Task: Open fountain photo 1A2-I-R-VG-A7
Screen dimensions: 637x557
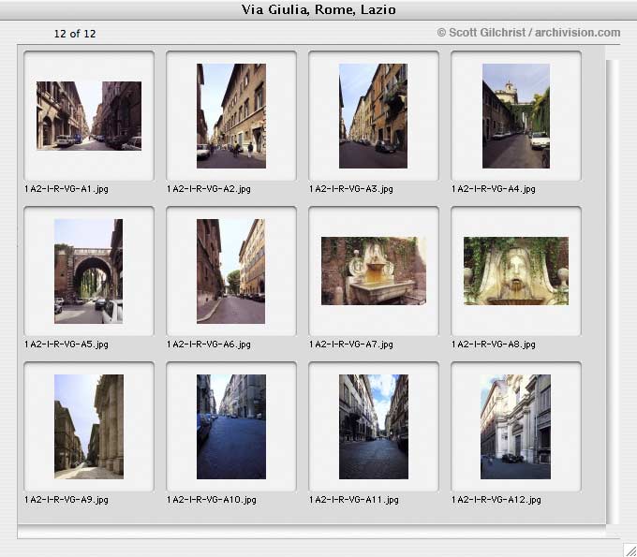Action: pyautogui.click(x=374, y=271)
